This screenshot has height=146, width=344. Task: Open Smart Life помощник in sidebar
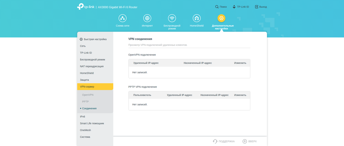tap(92, 123)
